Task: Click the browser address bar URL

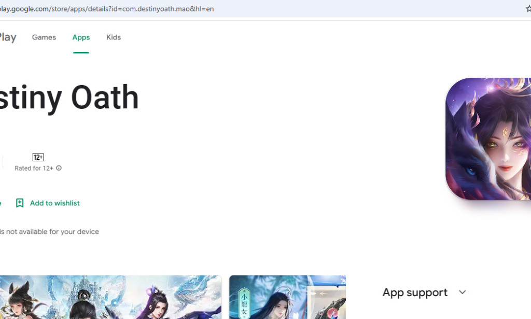Action: (104, 8)
